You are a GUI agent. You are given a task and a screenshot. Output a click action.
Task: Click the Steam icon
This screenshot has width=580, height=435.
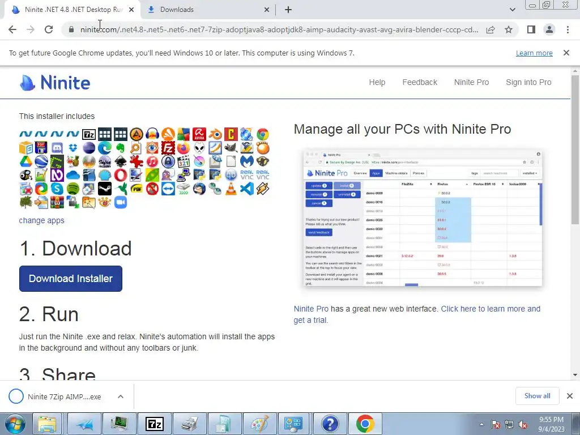click(105, 189)
